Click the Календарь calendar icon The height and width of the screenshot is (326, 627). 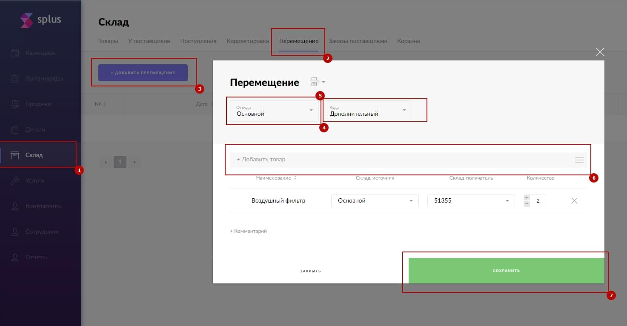point(15,53)
